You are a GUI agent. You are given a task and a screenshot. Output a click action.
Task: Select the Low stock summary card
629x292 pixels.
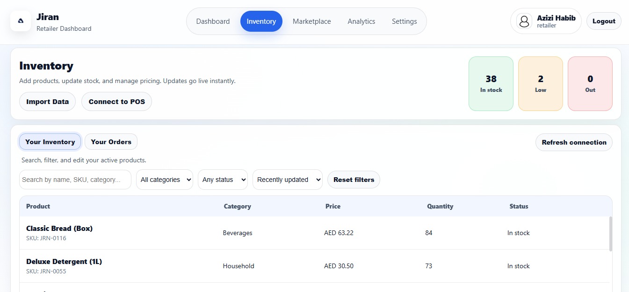pyautogui.click(x=540, y=84)
